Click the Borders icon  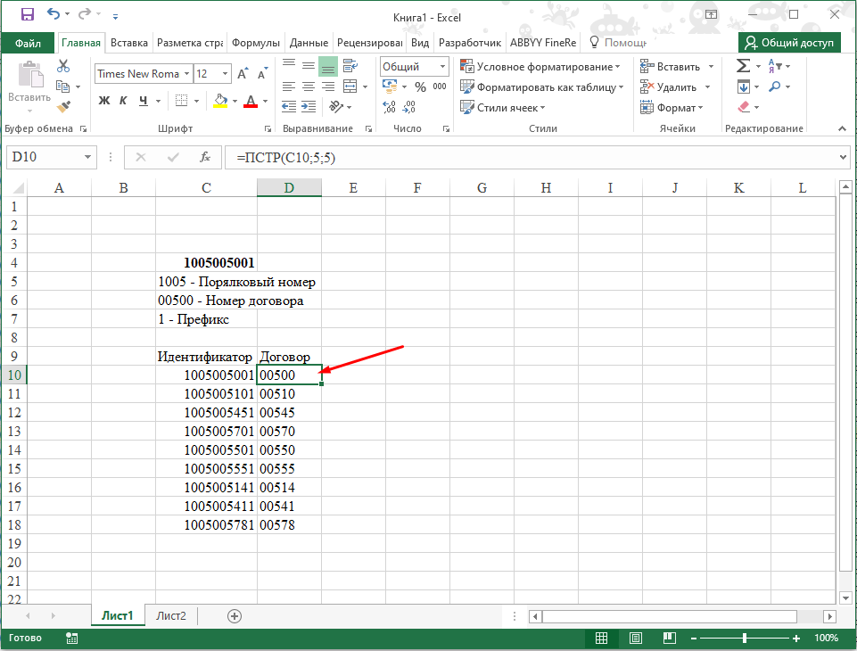tap(181, 101)
